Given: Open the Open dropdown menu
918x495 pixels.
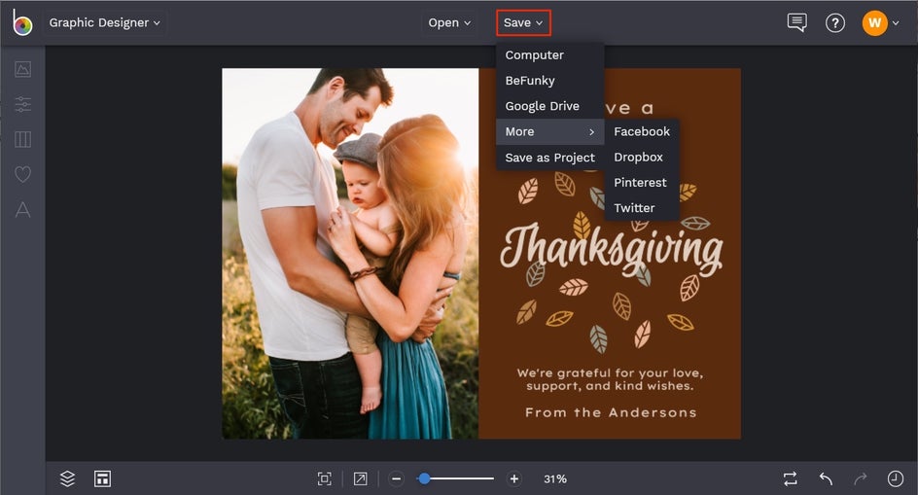Looking at the screenshot, I should 449,22.
